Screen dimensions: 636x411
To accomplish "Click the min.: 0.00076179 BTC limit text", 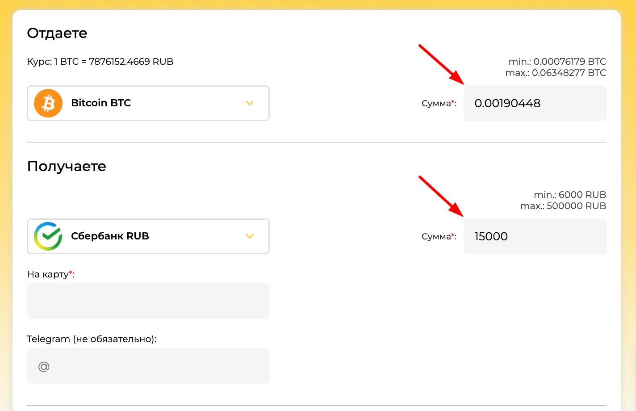I will [557, 62].
